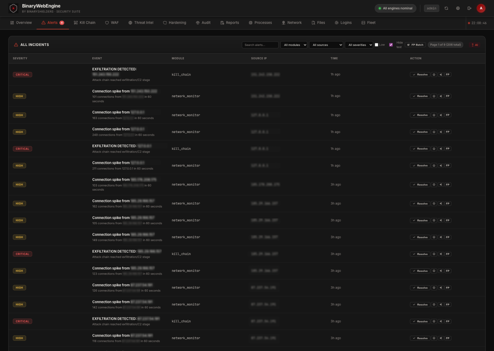Go to the WAF tab
The height and width of the screenshot is (351, 494).
pyautogui.click(x=112, y=23)
